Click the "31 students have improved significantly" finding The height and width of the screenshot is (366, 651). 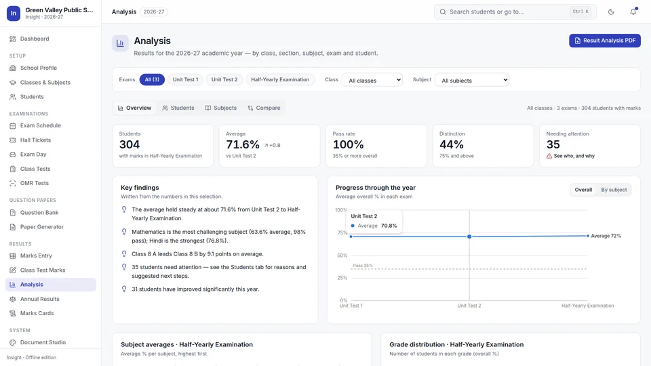(195, 289)
